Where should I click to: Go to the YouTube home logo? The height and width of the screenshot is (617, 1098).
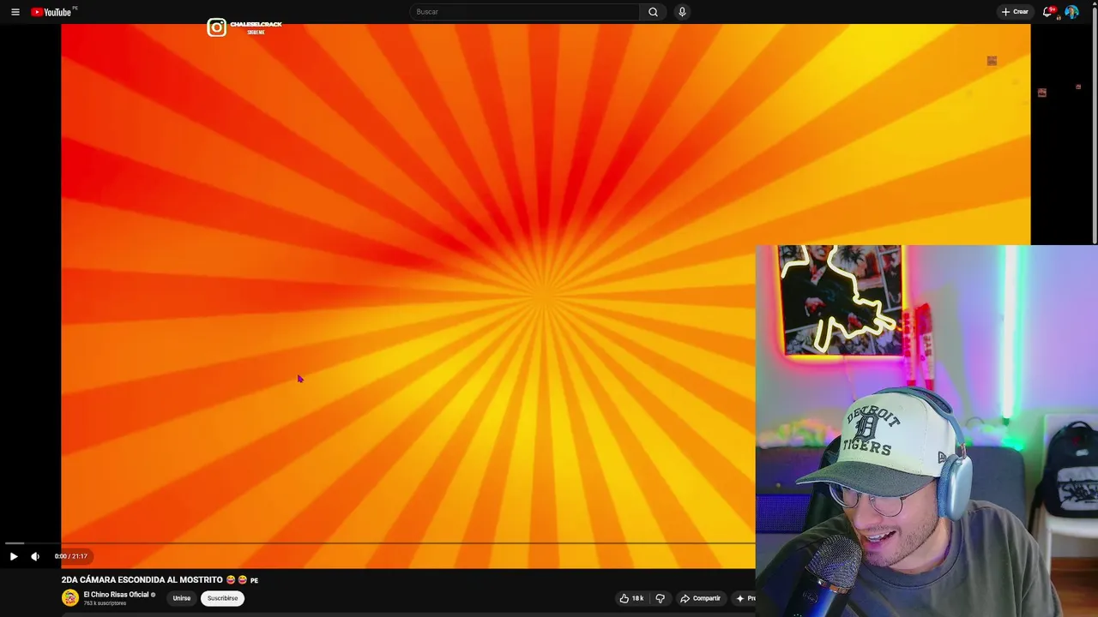(x=51, y=12)
